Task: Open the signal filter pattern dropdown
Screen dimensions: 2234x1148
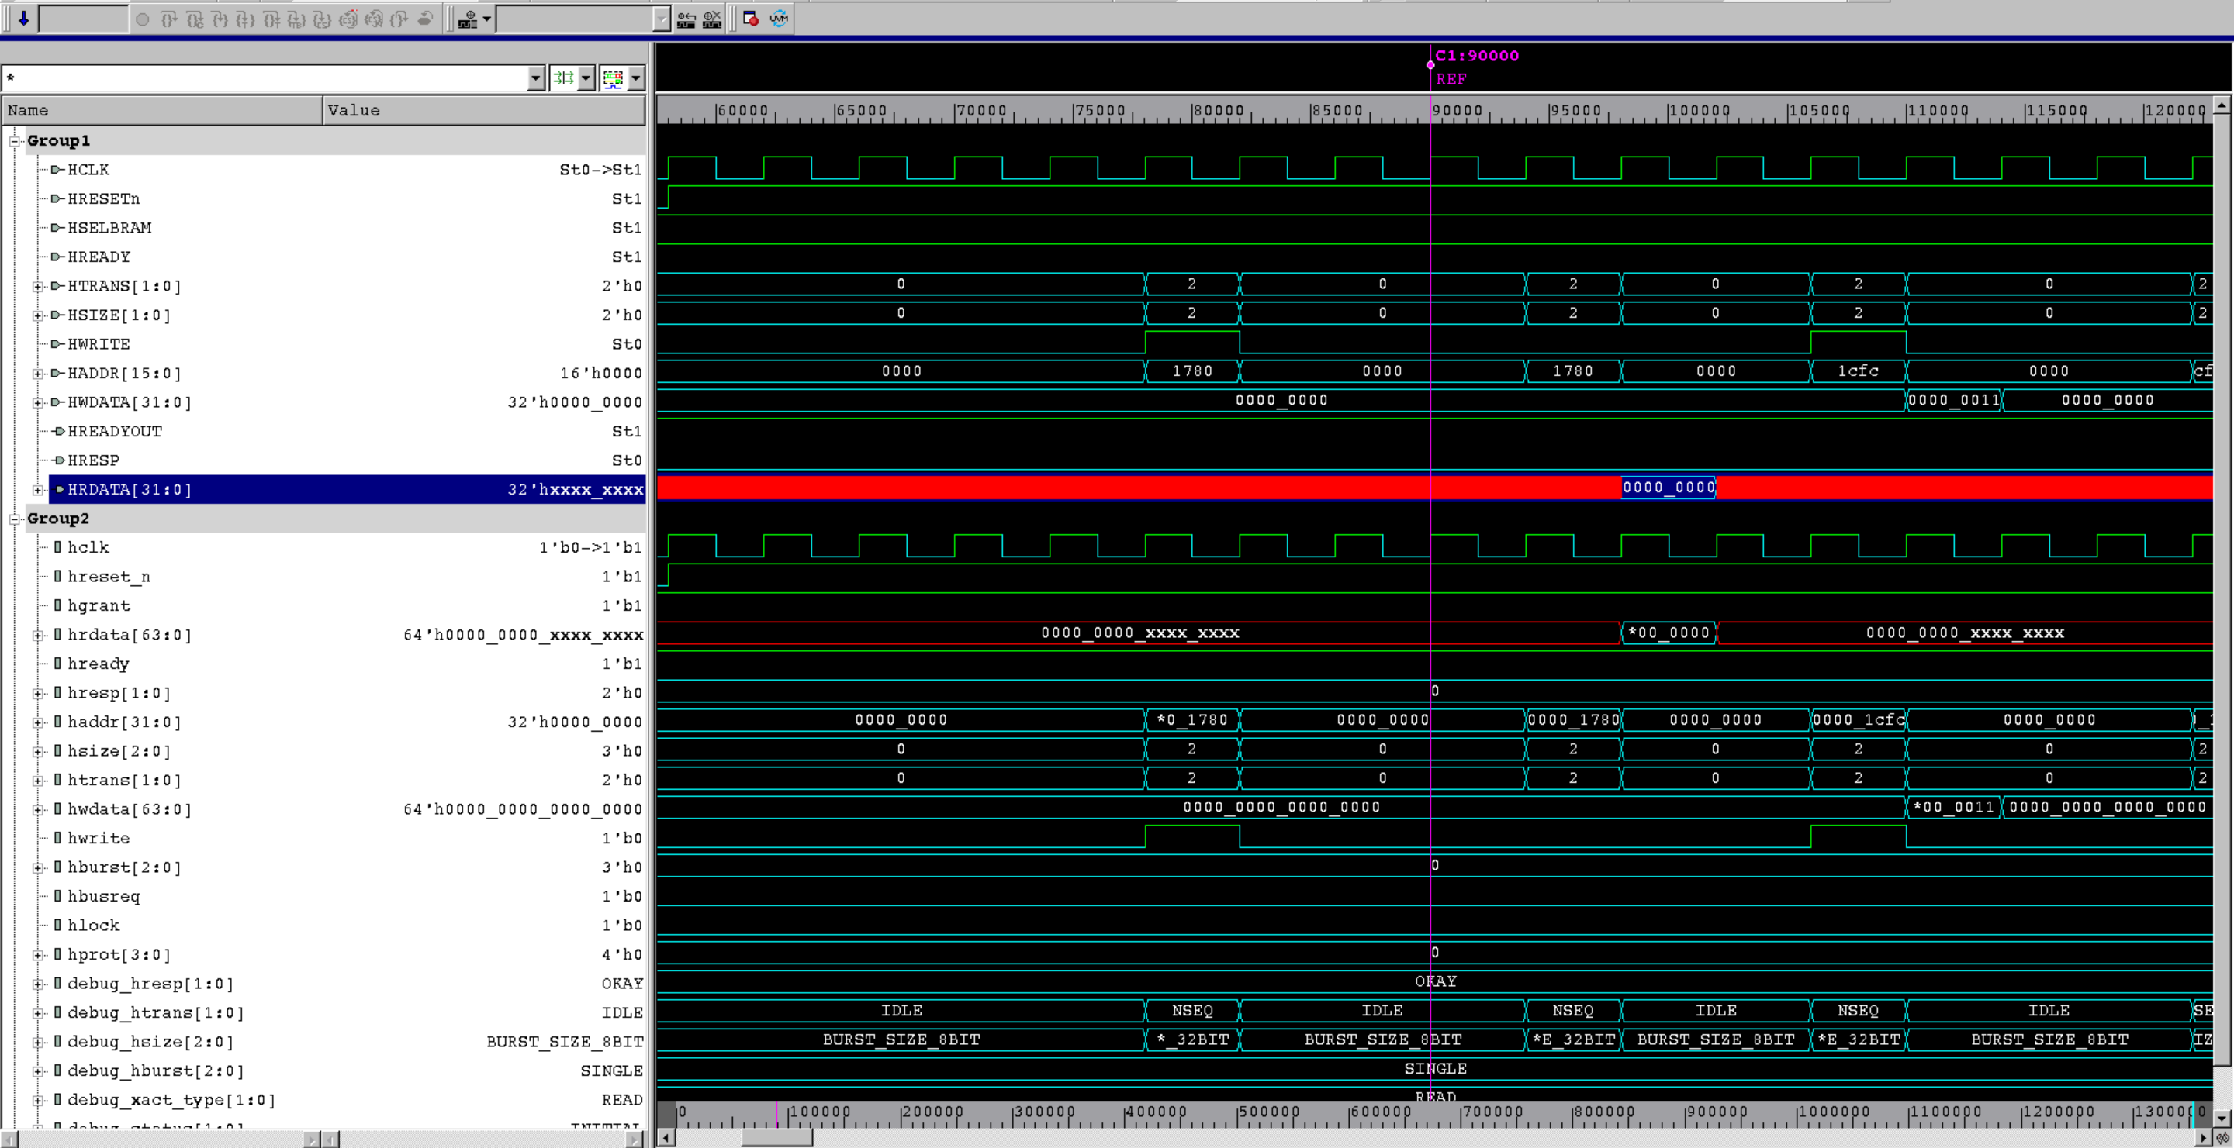Action: [x=535, y=78]
